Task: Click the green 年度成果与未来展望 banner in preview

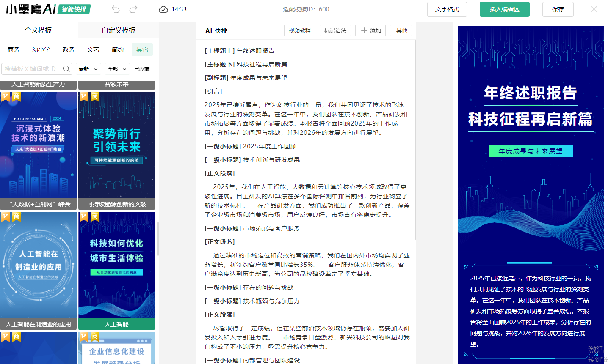Action: (x=531, y=151)
